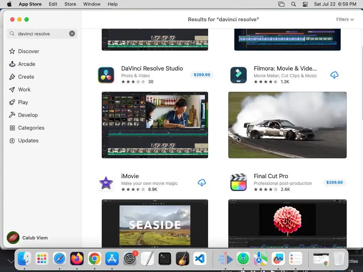Launch Safari from the dock
363x272 pixels.
coord(60,259)
